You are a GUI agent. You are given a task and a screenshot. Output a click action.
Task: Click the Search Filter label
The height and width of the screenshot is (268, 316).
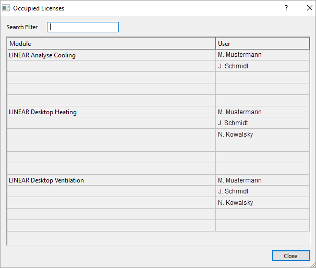22,27
